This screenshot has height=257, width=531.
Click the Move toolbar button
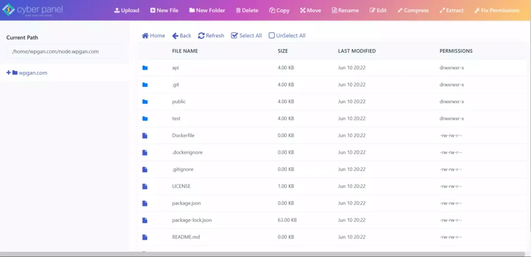tap(311, 10)
